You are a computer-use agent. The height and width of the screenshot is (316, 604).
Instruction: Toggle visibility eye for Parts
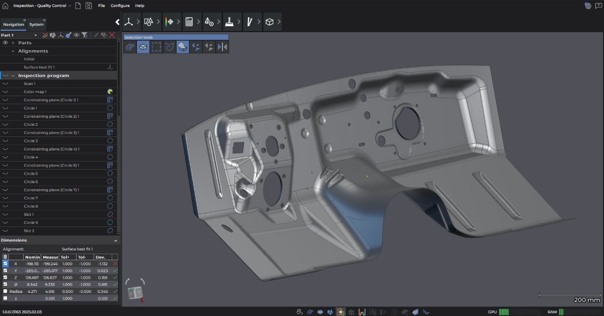tap(6, 43)
